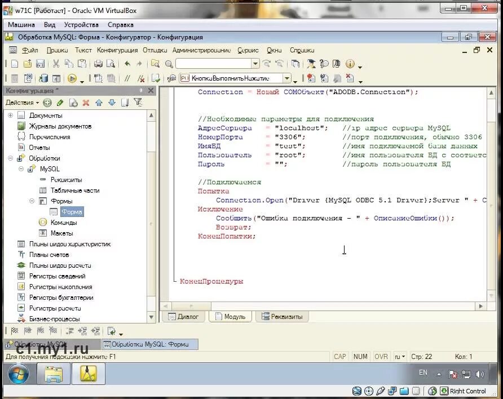
Task: Expand the Документы tree node
Action: (10, 115)
